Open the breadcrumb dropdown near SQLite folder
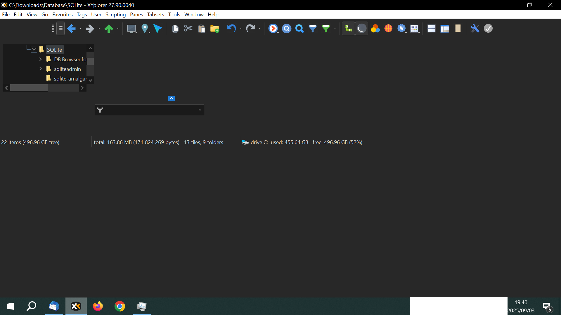This screenshot has height=315, width=561. tap(34, 49)
